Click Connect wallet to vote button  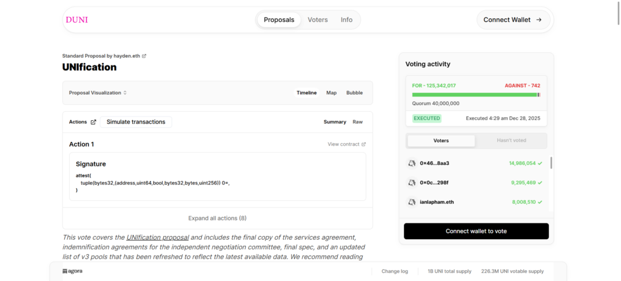click(476, 231)
